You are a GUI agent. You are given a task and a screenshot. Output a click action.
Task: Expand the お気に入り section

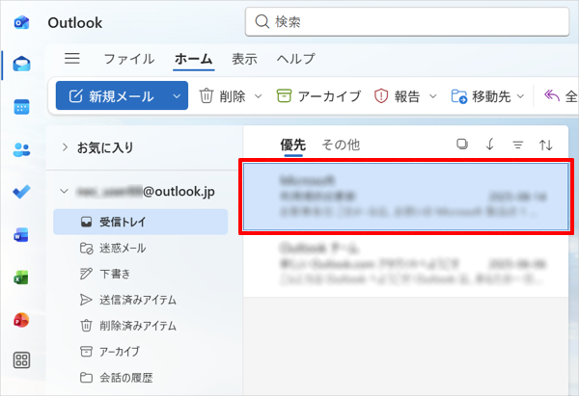coord(65,147)
